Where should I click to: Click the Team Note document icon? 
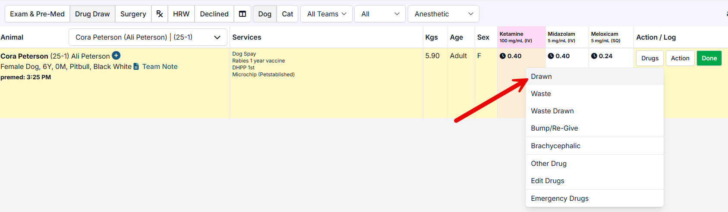pyautogui.click(x=136, y=66)
